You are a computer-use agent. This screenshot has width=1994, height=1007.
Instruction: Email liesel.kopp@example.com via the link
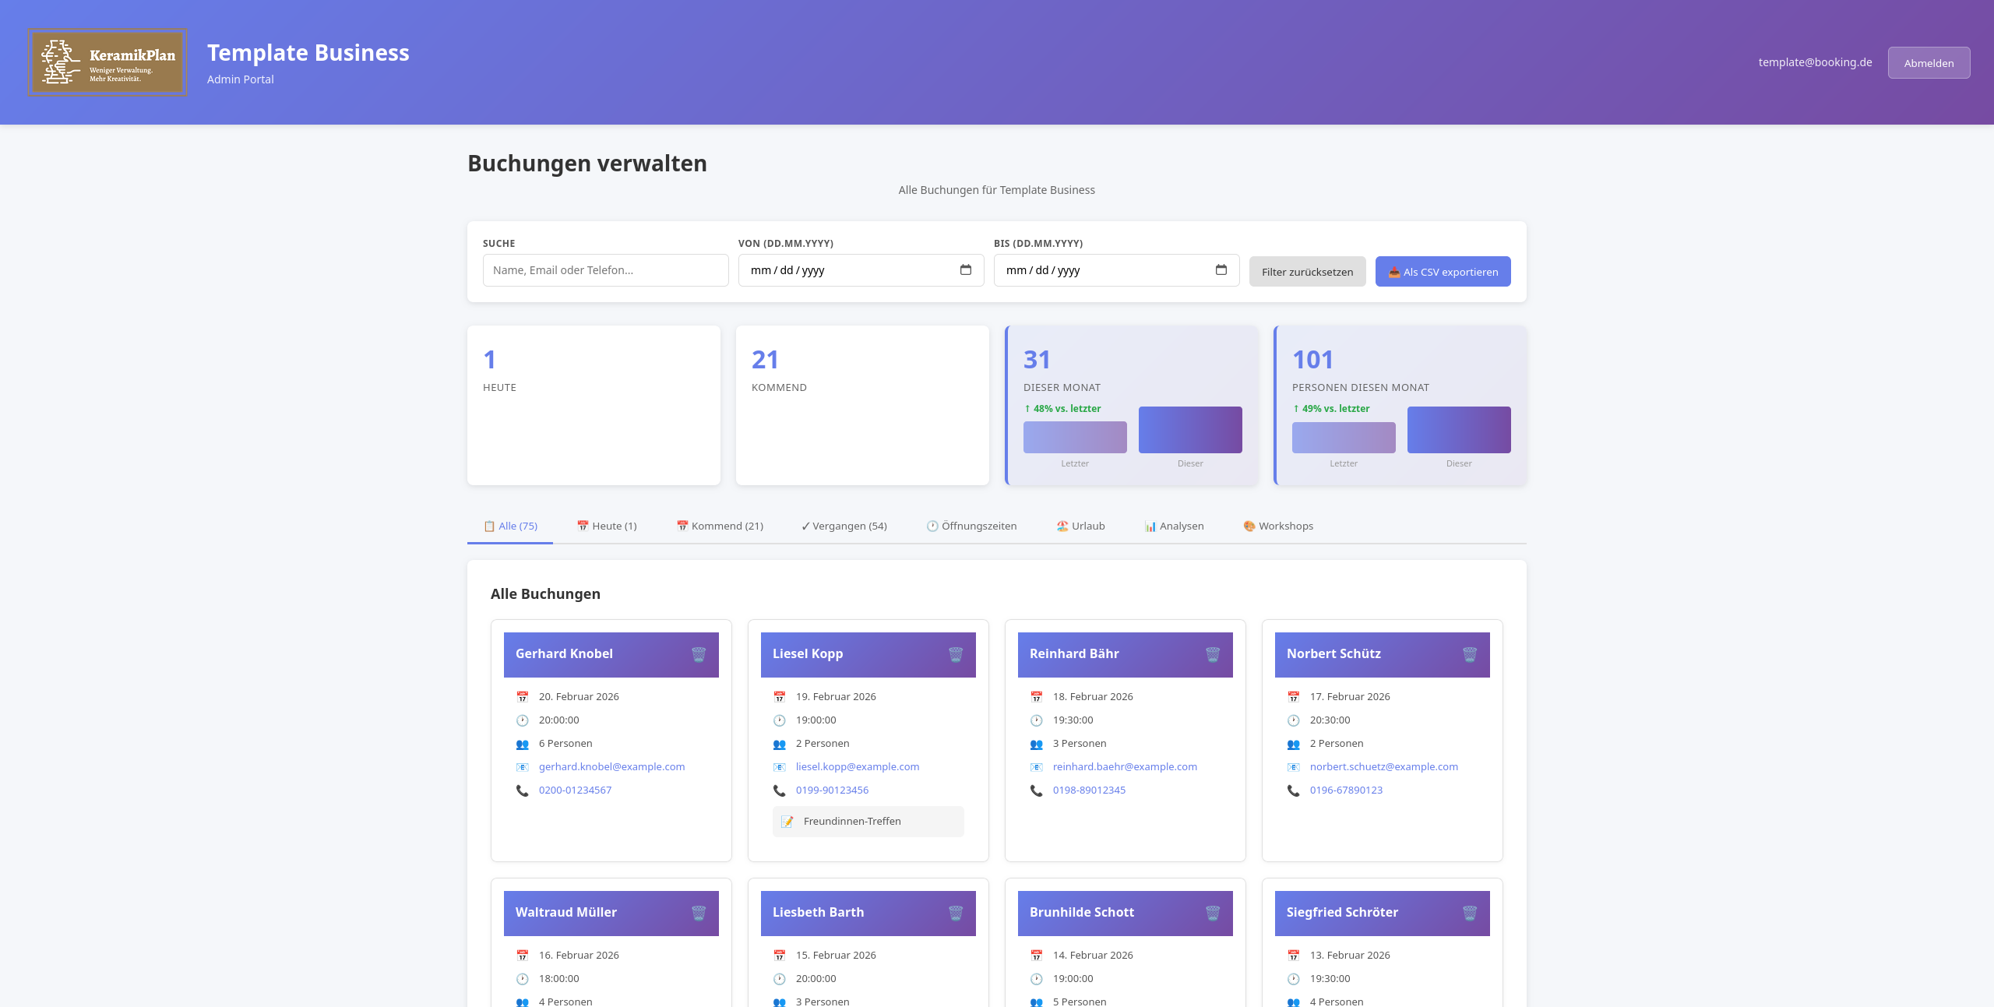pos(857,766)
